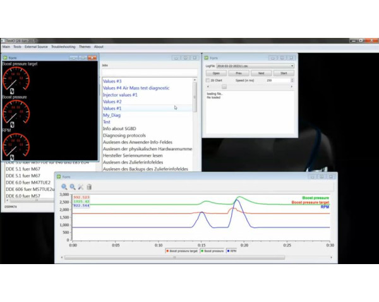
Task: Select 'Injector values #1' in jobs list
Action: pos(124,95)
